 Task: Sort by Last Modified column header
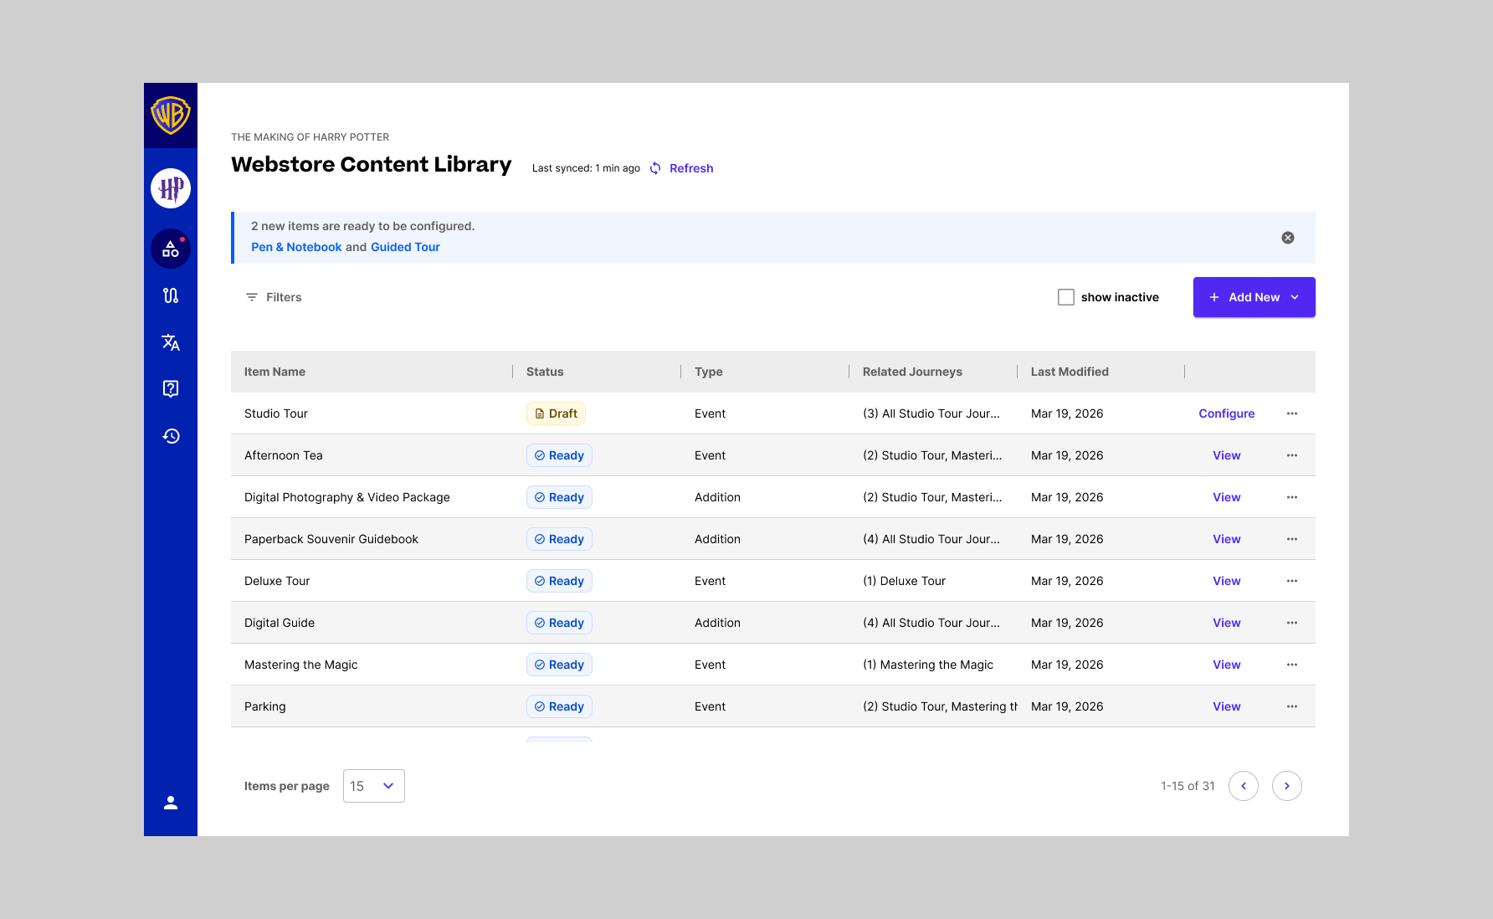click(x=1070, y=372)
